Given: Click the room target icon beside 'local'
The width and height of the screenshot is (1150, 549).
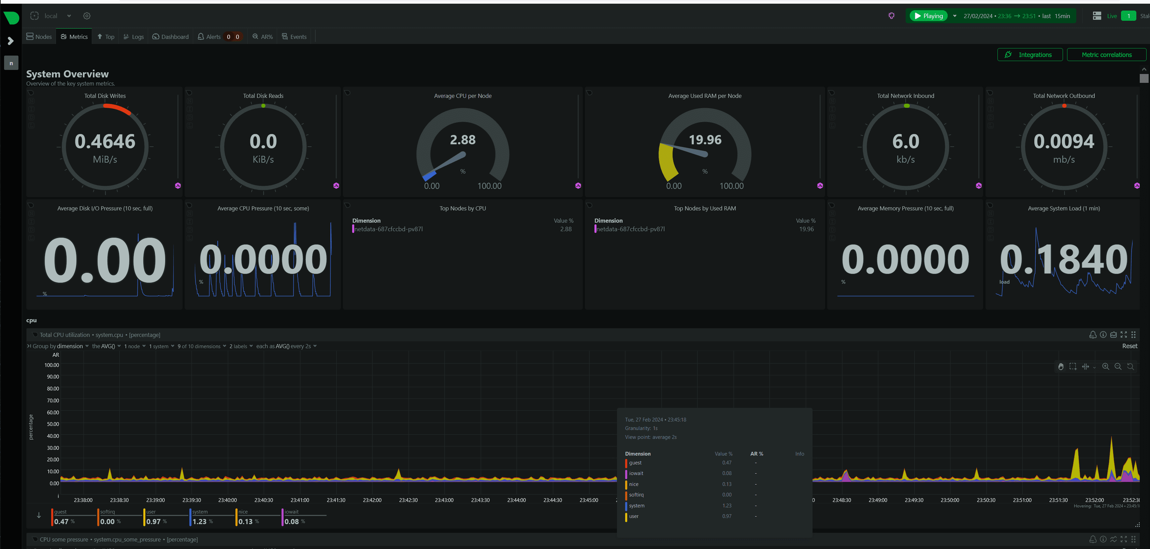Looking at the screenshot, I should [34, 16].
